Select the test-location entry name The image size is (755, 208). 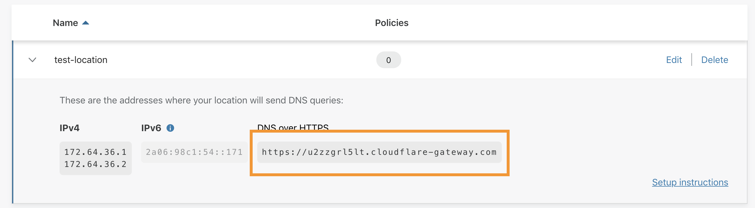81,60
